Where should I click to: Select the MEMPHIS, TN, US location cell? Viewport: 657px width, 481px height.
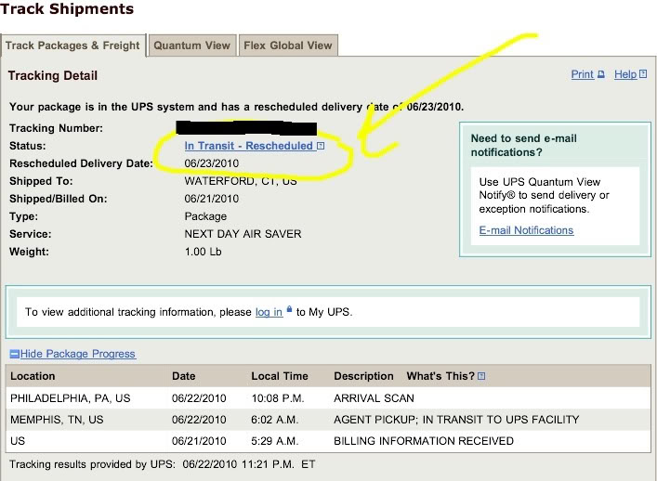coord(57,420)
